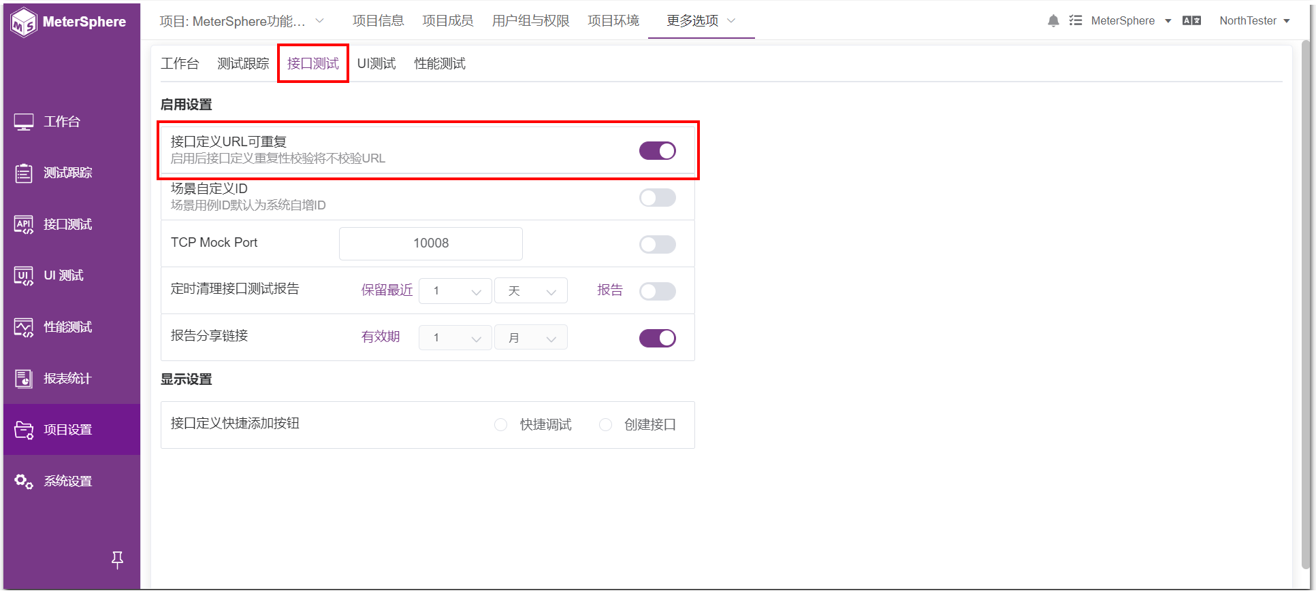Click the sidebar 报表统计 report icon
Screen dimensions: 1316x595
pyautogui.click(x=24, y=379)
